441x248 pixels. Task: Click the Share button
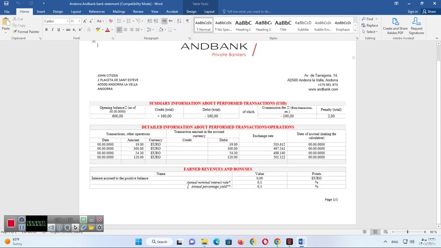pos(429,11)
